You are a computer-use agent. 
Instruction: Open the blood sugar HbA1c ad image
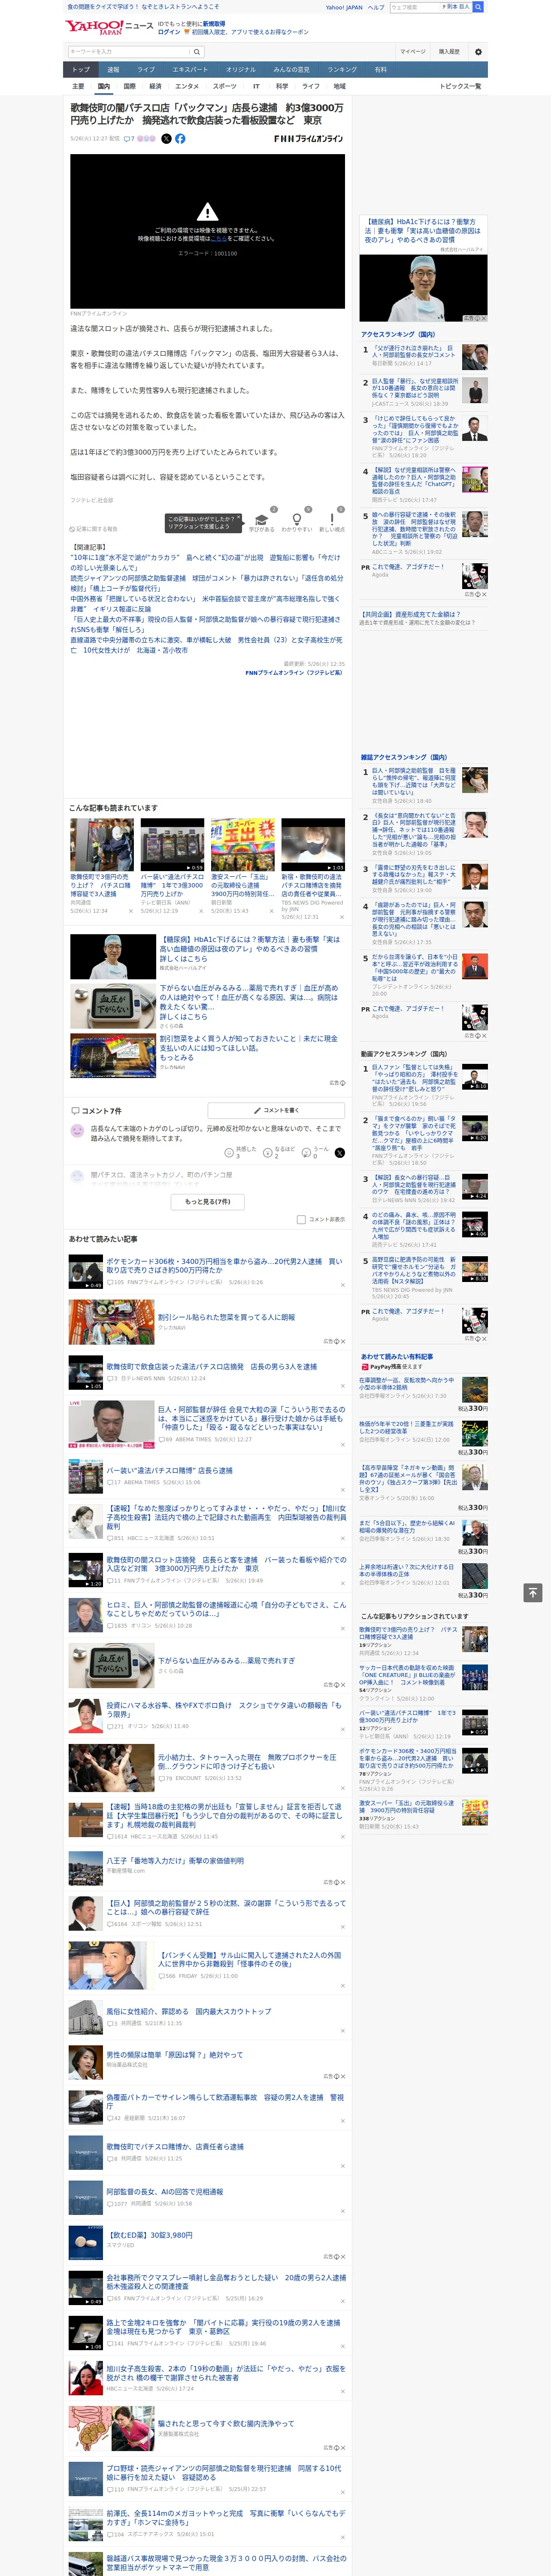(423, 288)
